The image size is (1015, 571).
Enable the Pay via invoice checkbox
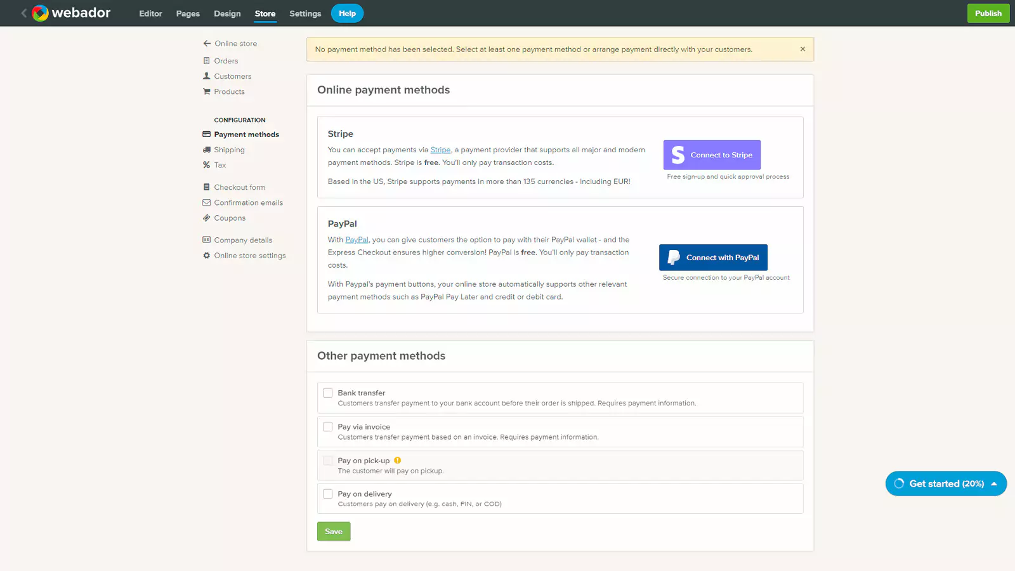pos(327,427)
